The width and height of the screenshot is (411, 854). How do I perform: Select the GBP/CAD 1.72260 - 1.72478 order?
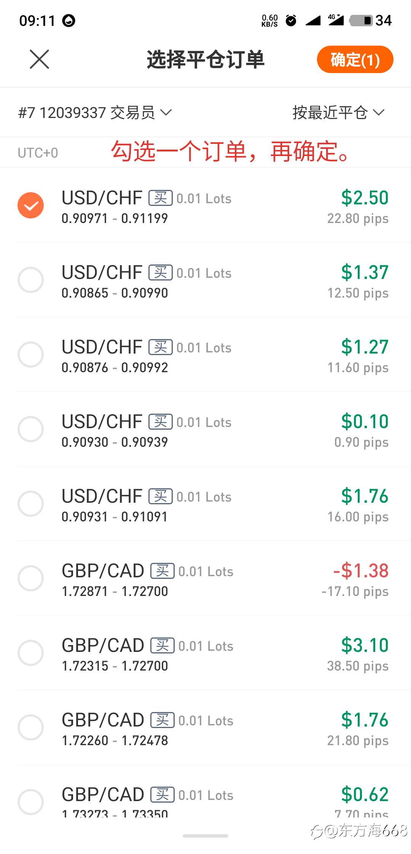[31, 728]
